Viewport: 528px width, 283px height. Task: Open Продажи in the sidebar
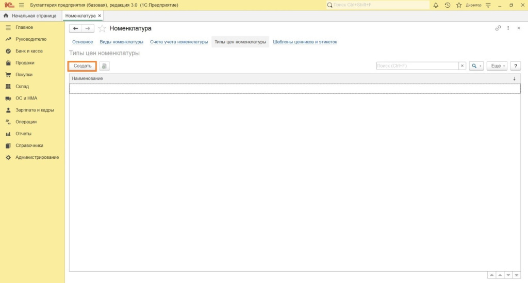pyautogui.click(x=25, y=63)
